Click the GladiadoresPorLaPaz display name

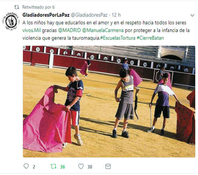pyautogui.click(x=46, y=15)
